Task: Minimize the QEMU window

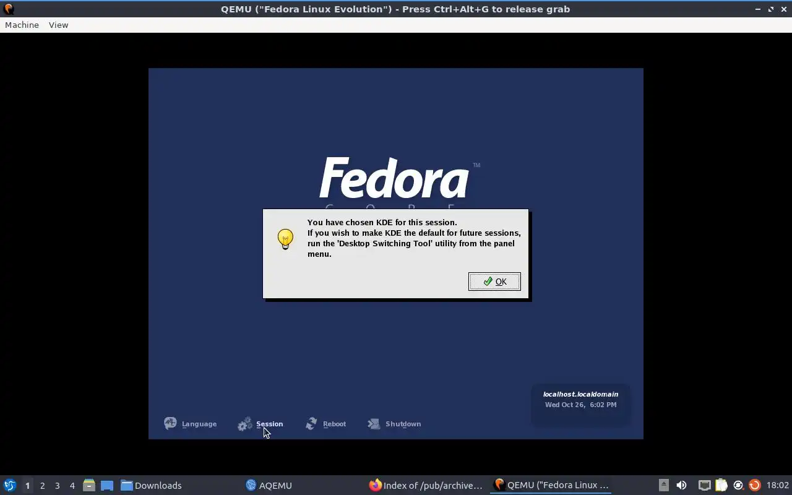Action: click(x=758, y=9)
